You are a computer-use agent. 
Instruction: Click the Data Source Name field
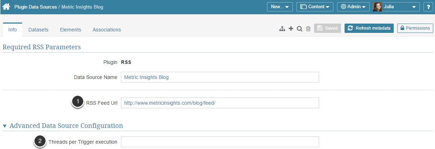pos(220,77)
